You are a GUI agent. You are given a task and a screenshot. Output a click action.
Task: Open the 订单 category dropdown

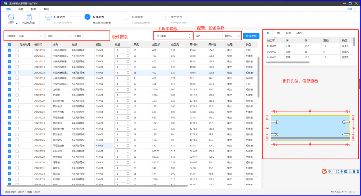click(30, 36)
